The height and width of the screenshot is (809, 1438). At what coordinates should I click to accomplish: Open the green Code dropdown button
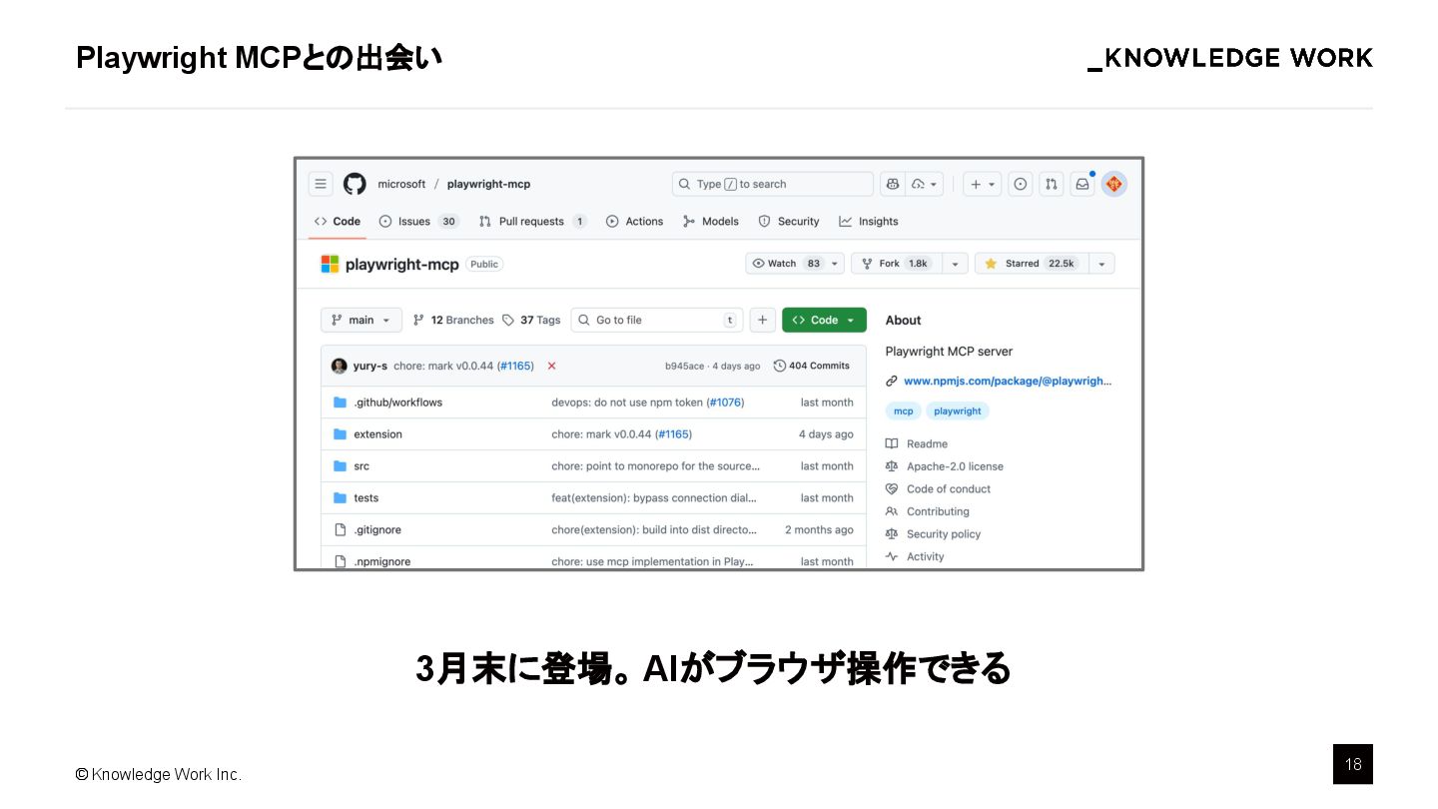point(824,320)
